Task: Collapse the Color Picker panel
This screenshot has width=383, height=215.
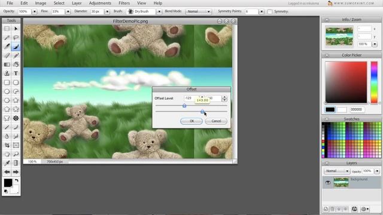Action: (327, 56)
